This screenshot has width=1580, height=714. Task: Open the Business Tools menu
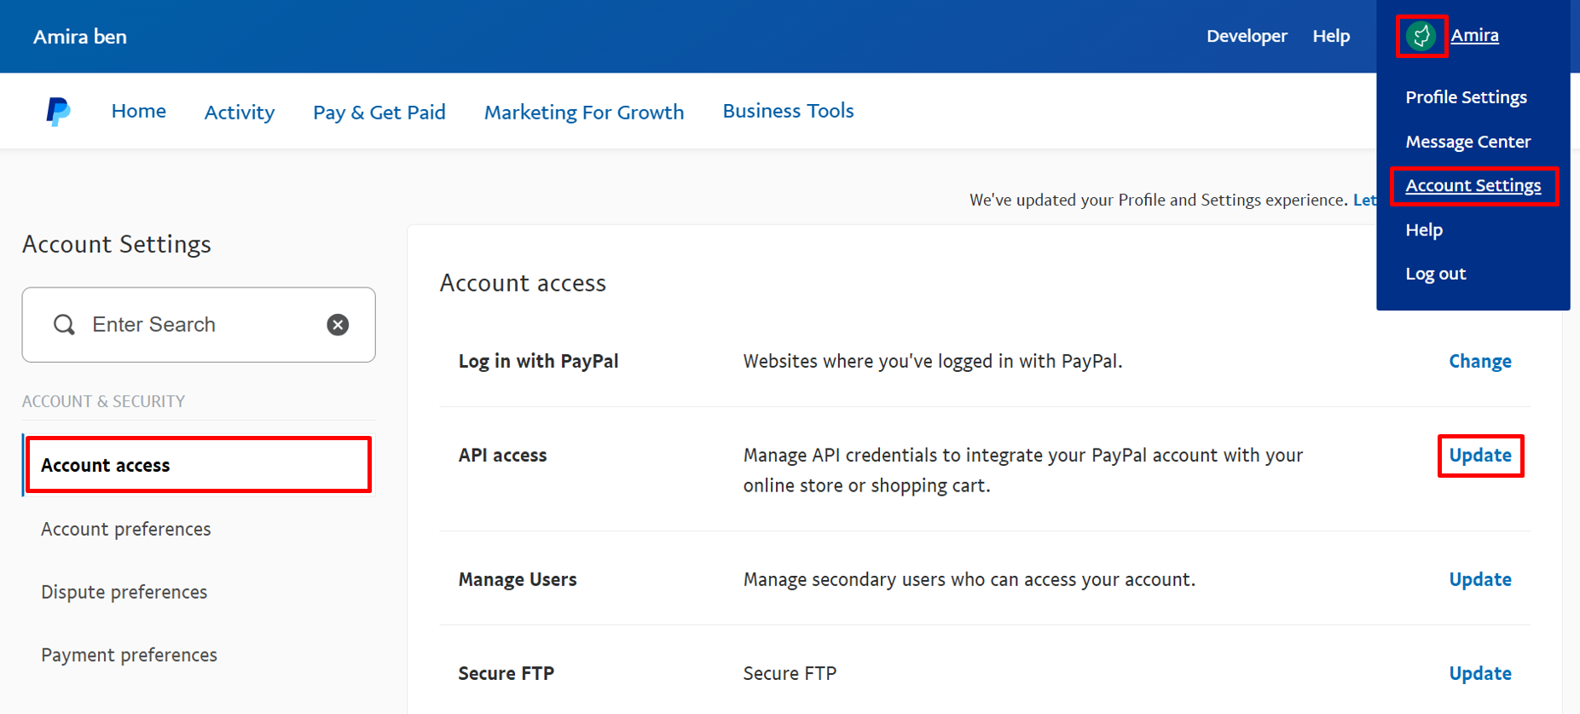point(789,111)
